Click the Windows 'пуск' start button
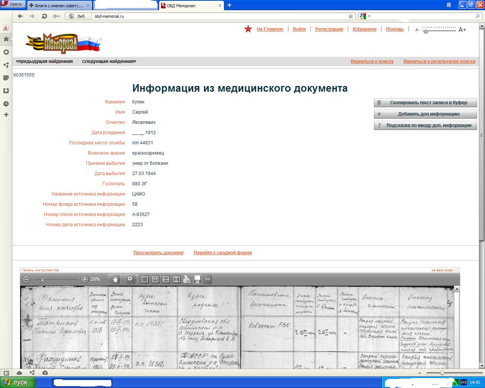 click(x=17, y=382)
